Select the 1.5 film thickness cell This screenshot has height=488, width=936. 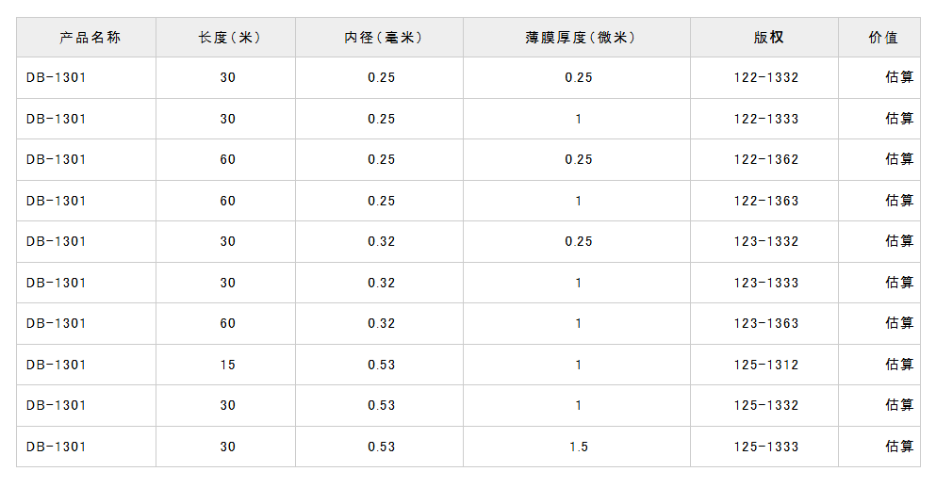579,447
